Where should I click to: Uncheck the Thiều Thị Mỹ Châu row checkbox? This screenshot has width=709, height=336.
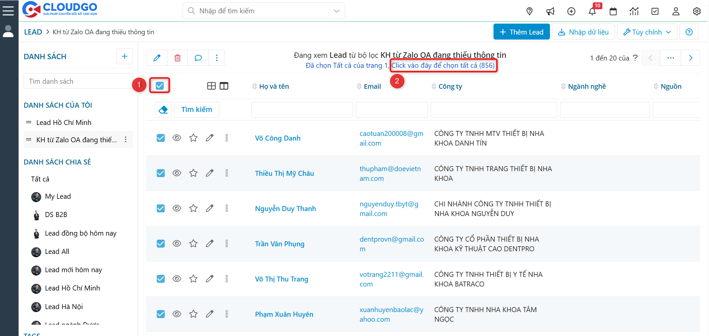[x=161, y=173]
